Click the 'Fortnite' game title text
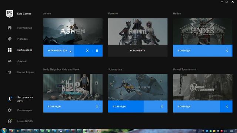 (x=113, y=14)
